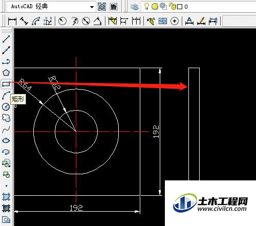
Task: Click the Linear dimension icon
Action: click(x=12, y=21)
